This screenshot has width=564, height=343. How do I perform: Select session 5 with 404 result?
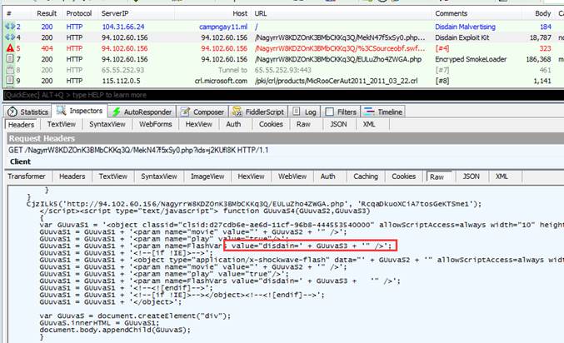coord(282,48)
